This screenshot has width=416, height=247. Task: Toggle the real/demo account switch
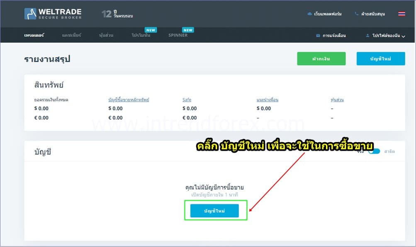374,151
